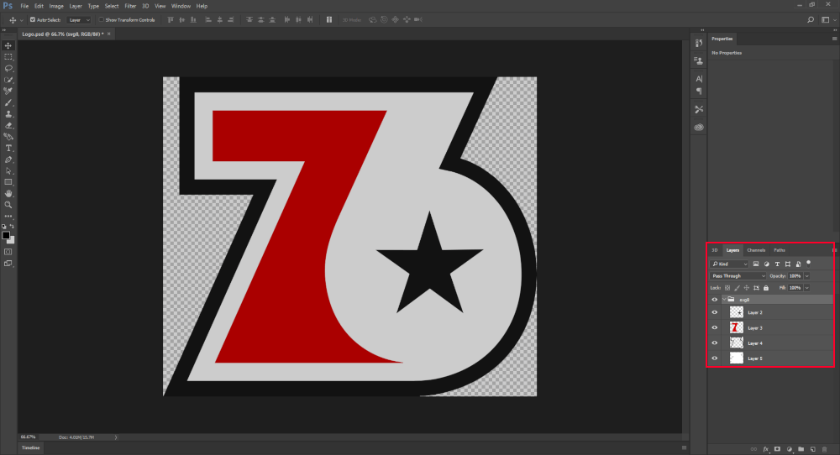This screenshot has width=840, height=455.
Task: Add a layer style with fx button
Action: click(x=765, y=449)
